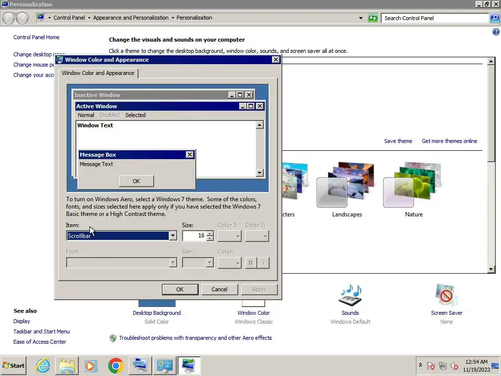This screenshot has width=501, height=376.
Task: Open Troubleshoot problems with transparency link
Action: [195, 338]
